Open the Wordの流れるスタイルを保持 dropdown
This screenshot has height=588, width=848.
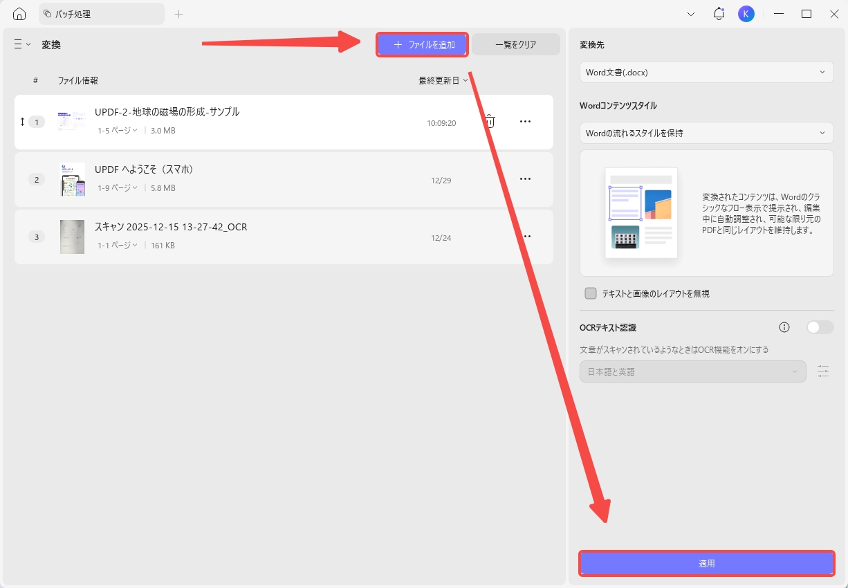pyautogui.click(x=706, y=133)
